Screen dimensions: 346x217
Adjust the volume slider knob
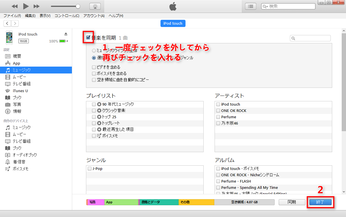[x=78, y=6]
